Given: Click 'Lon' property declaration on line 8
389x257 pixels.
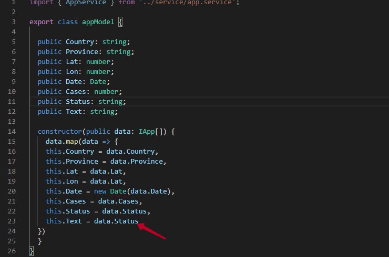Looking at the screenshot, I should [71, 72].
